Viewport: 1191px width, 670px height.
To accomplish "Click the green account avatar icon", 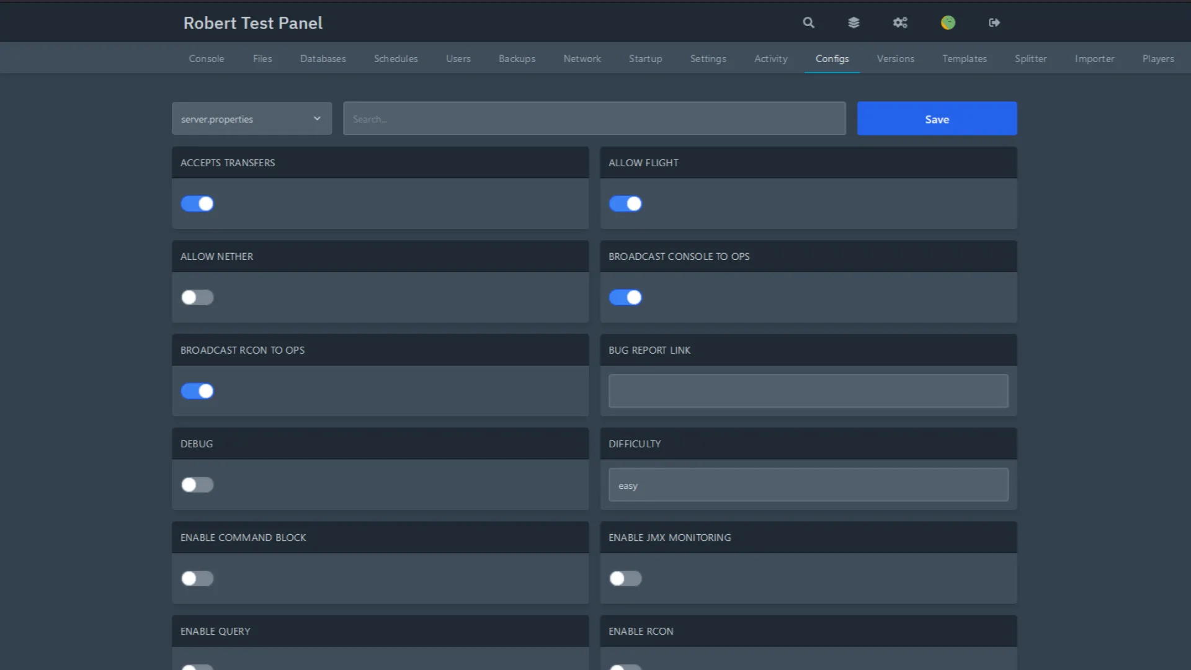I will (x=948, y=23).
